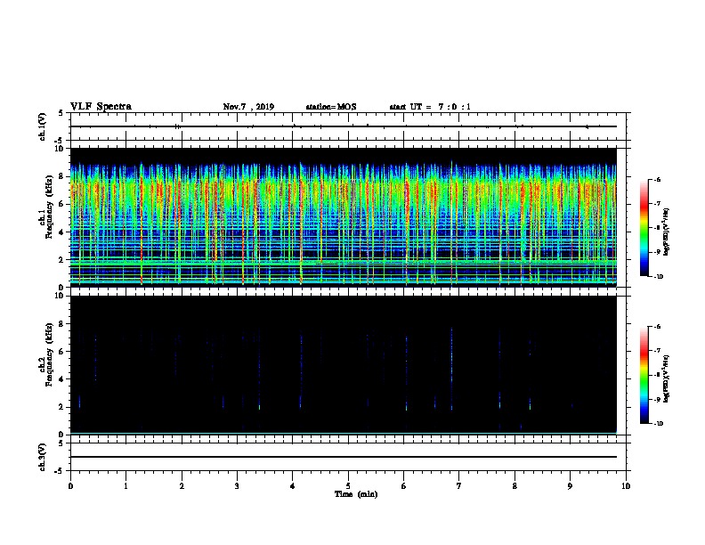This screenshot has height=545, width=705.
Task: Click the "start UT = 7 : 0 : 1" text
Action: click(430, 107)
